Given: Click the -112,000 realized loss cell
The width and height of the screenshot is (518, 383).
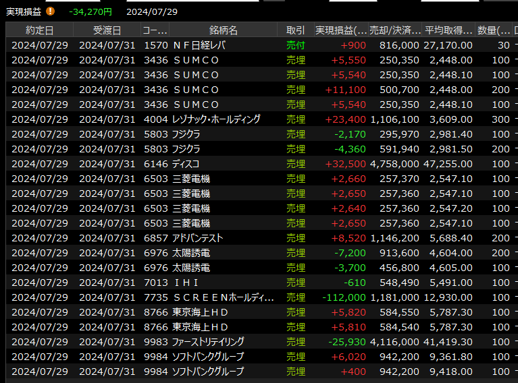Looking at the screenshot, I should point(343,297).
